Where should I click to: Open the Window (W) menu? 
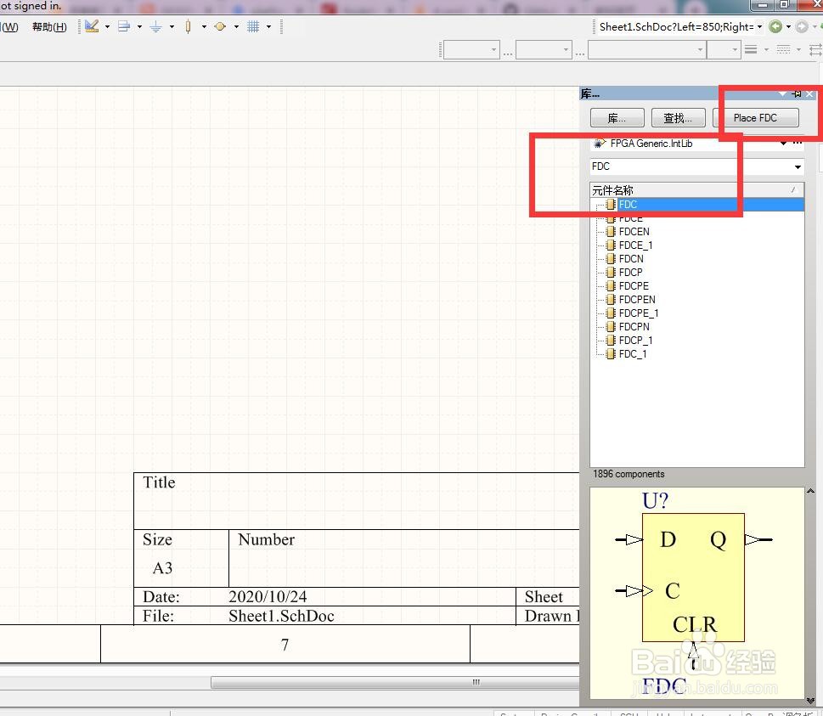[x=9, y=27]
